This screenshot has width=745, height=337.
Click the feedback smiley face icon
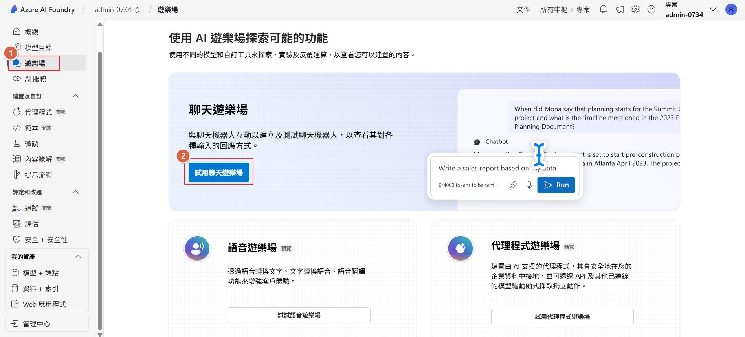(x=651, y=9)
